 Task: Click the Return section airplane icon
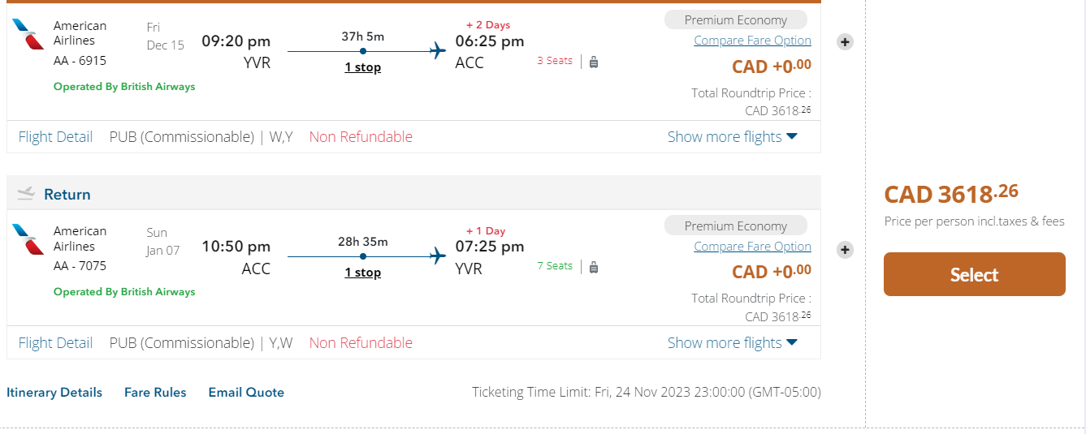(26, 194)
